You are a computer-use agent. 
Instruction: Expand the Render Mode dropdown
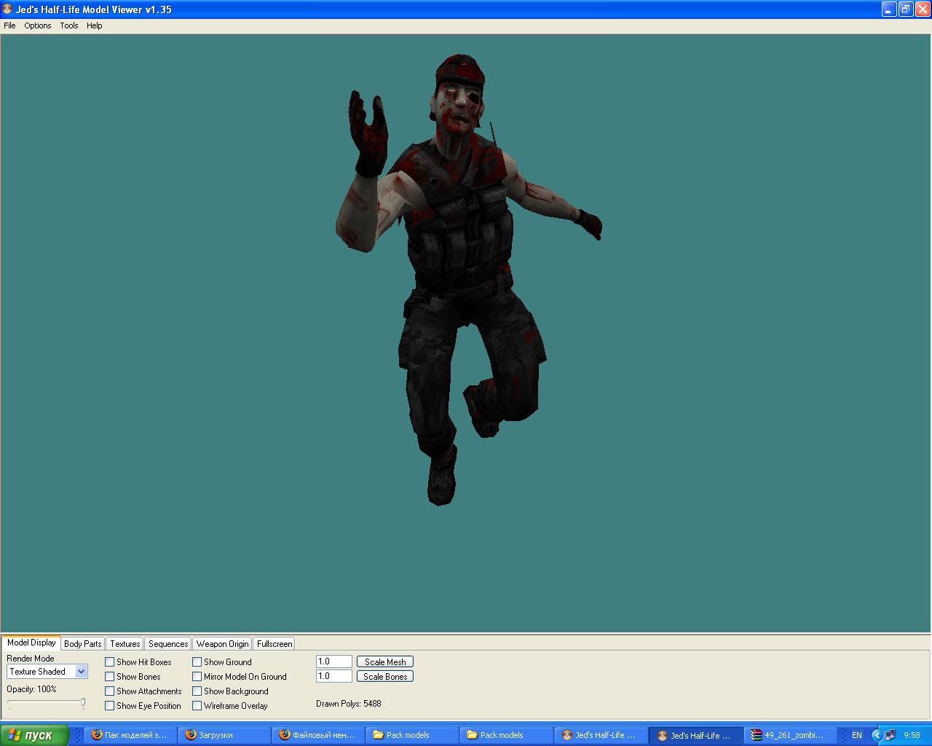pos(82,672)
